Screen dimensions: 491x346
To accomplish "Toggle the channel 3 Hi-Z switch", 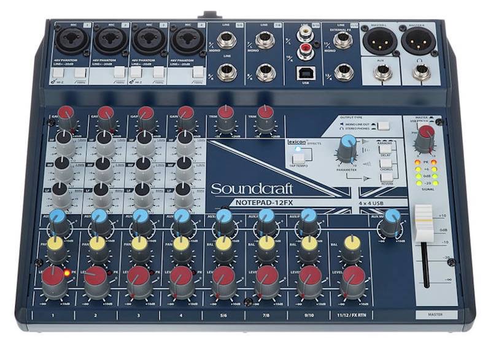I will click(x=136, y=72).
